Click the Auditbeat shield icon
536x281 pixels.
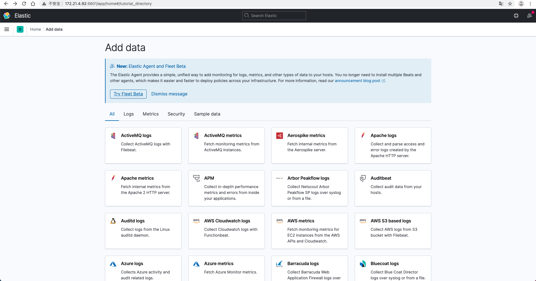point(363,178)
